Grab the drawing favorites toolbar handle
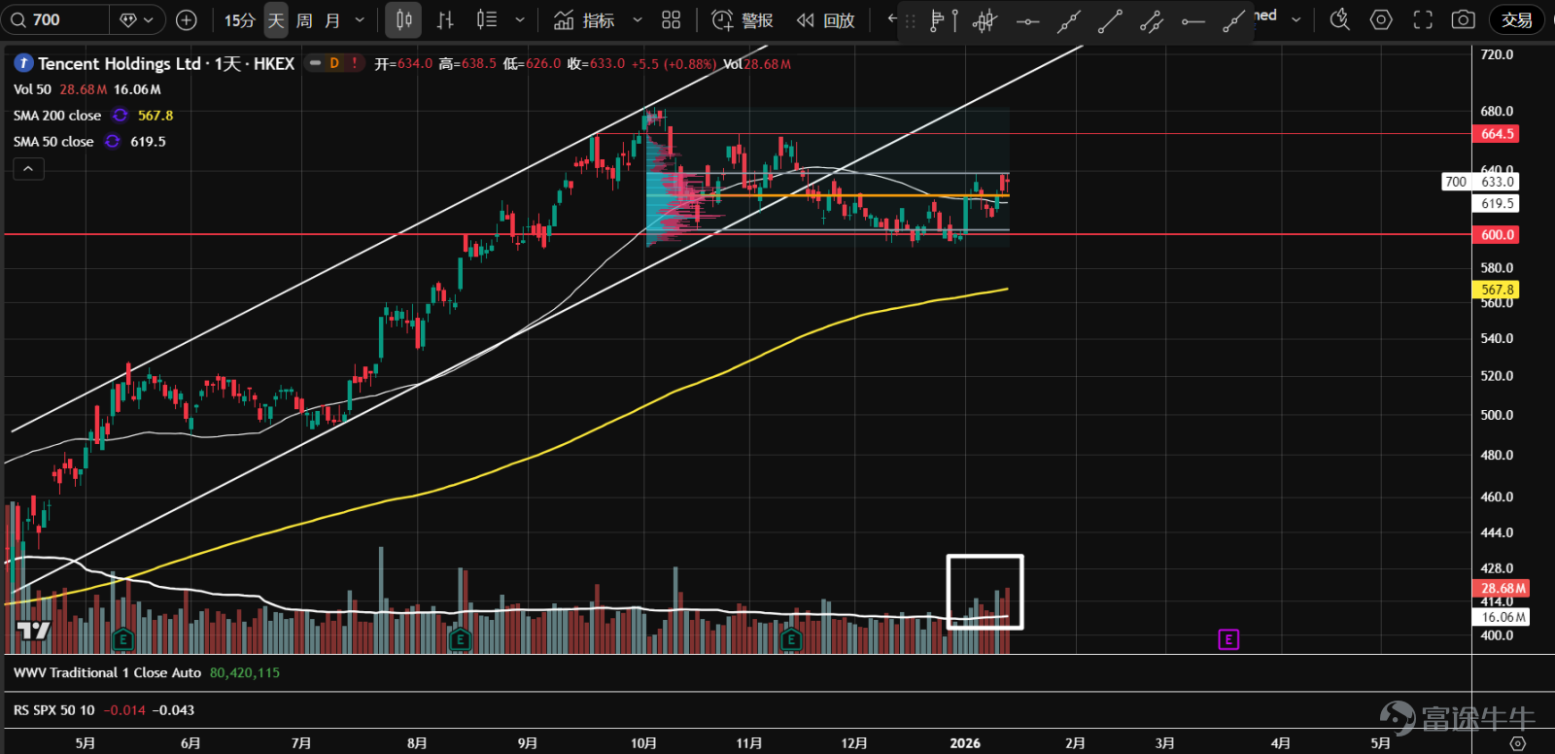Viewport: 1555px width, 754px height. 910,20
